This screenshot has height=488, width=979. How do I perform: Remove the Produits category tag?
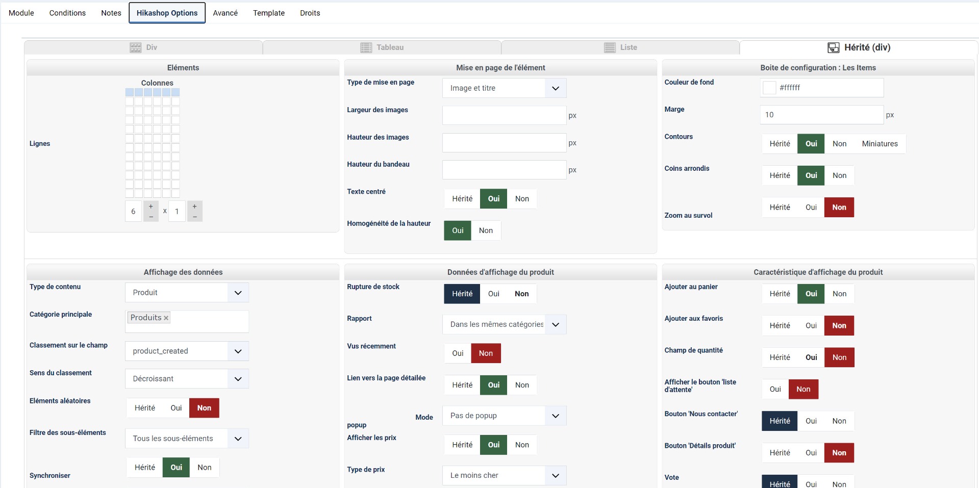(x=166, y=318)
